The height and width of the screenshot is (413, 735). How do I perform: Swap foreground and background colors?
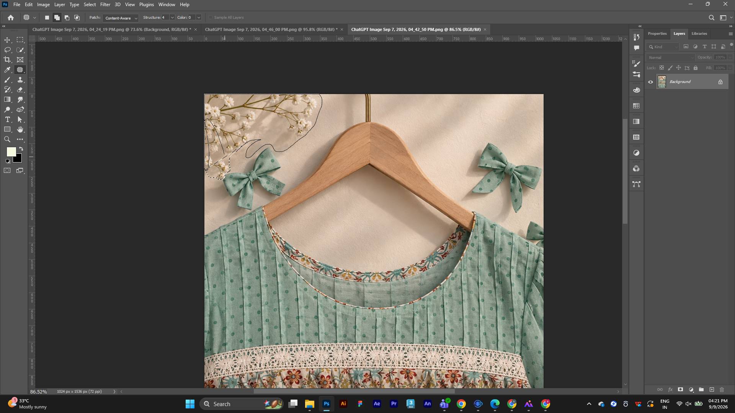21,149
